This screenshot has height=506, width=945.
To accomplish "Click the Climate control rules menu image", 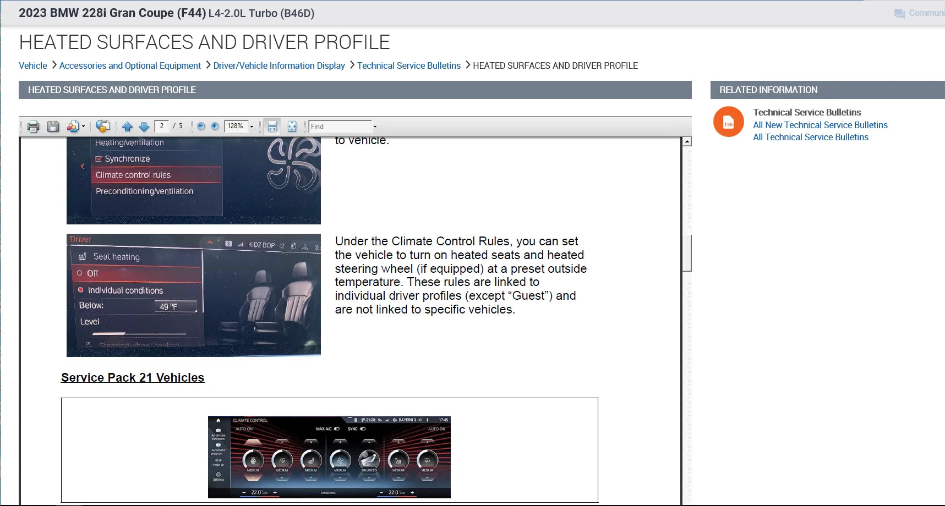I will [194, 181].
